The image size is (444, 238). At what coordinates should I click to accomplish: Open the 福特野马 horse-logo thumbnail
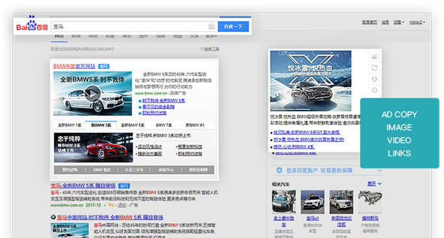pyautogui.click(x=370, y=202)
